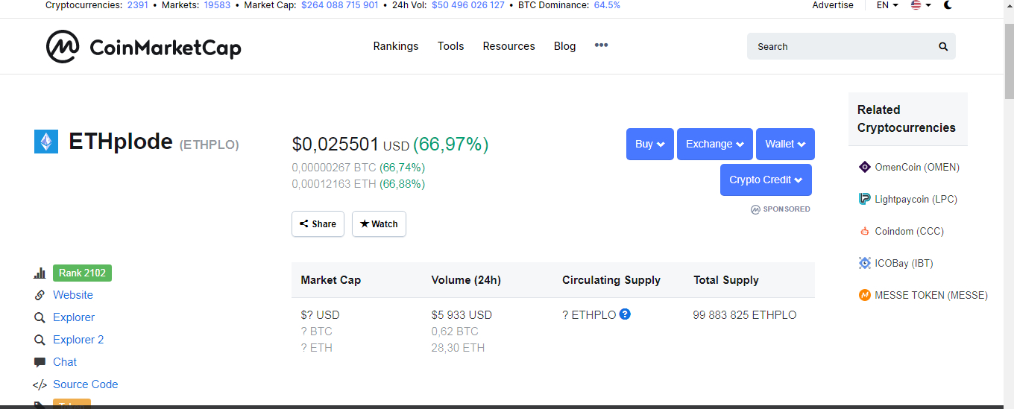This screenshot has height=409, width=1014.
Task: Open the Tools menu
Action: click(451, 46)
